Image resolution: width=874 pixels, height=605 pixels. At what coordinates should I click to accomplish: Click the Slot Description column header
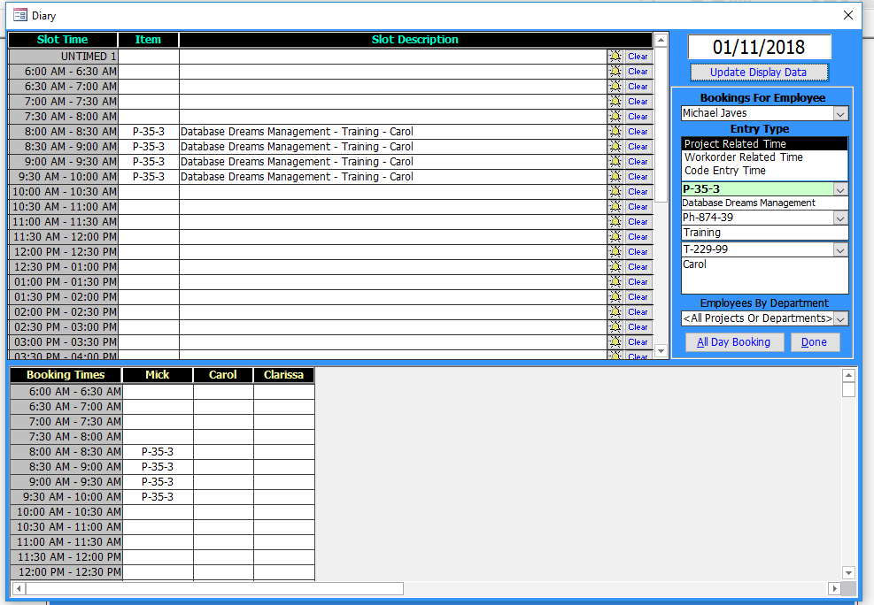coord(415,40)
